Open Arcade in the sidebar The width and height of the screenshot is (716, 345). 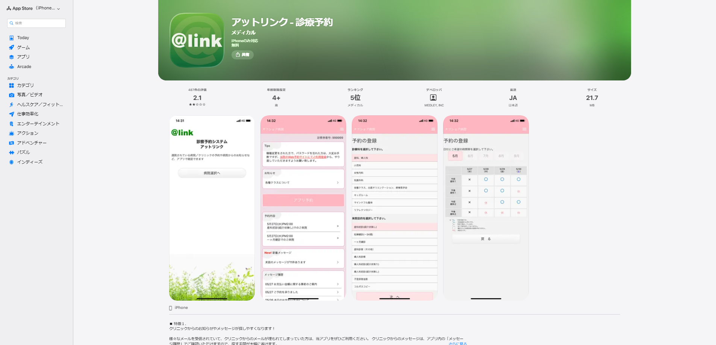coord(36,67)
